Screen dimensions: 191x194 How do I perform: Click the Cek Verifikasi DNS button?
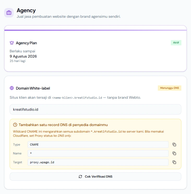[x=95, y=177]
